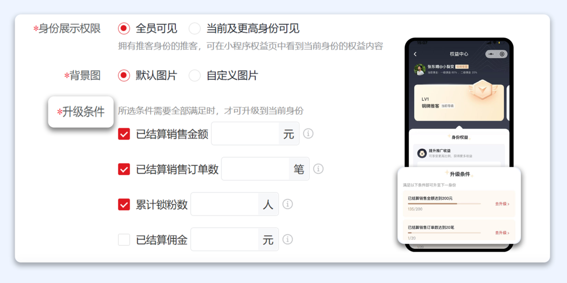The width and height of the screenshot is (567, 283).
Task: Enable 已结算佣金 checkbox
Action: [124, 240]
